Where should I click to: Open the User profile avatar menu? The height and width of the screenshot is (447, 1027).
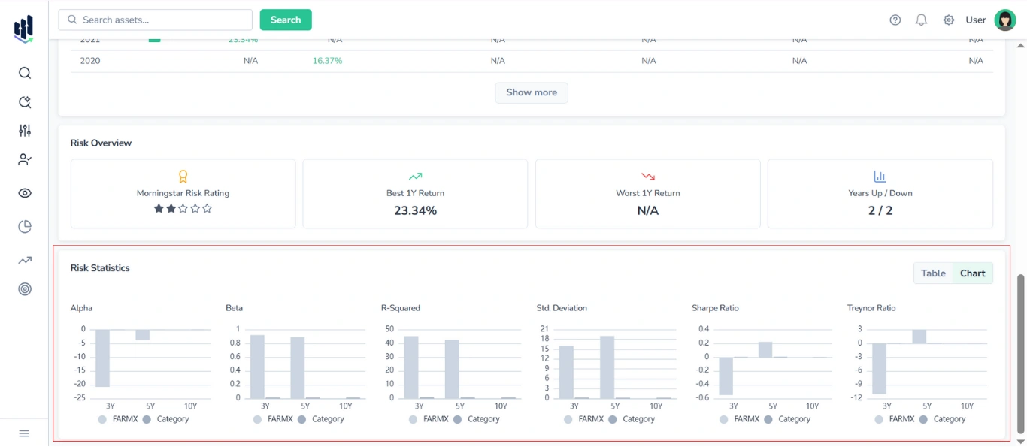[1005, 20]
